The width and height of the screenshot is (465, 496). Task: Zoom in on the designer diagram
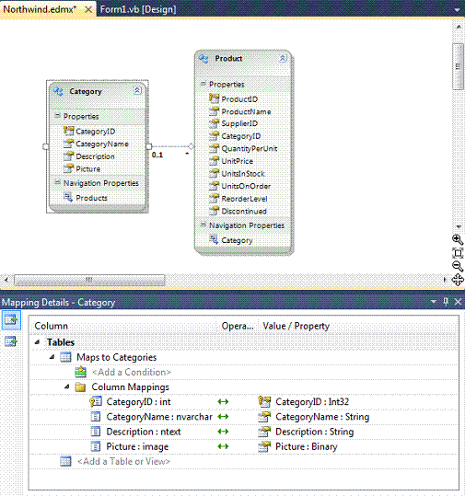(458, 239)
